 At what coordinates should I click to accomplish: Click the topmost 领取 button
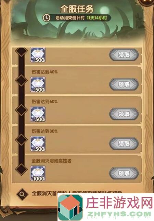[124, 55]
